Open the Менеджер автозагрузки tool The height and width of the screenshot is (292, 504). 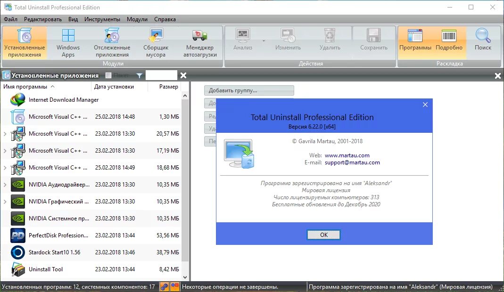coord(200,43)
